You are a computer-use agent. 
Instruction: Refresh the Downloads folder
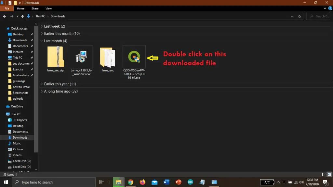click(300, 16)
